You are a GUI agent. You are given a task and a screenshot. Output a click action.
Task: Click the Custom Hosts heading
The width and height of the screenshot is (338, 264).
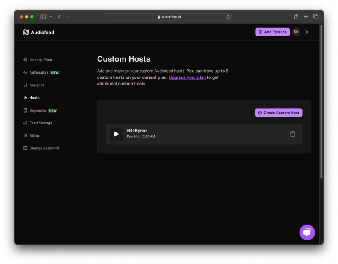(x=123, y=59)
